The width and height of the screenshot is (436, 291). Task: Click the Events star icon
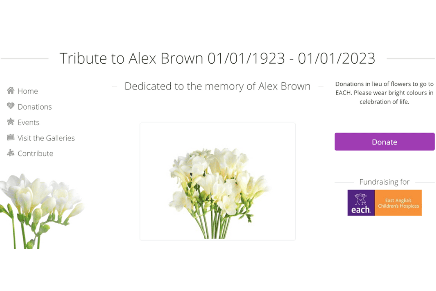click(x=10, y=122)
